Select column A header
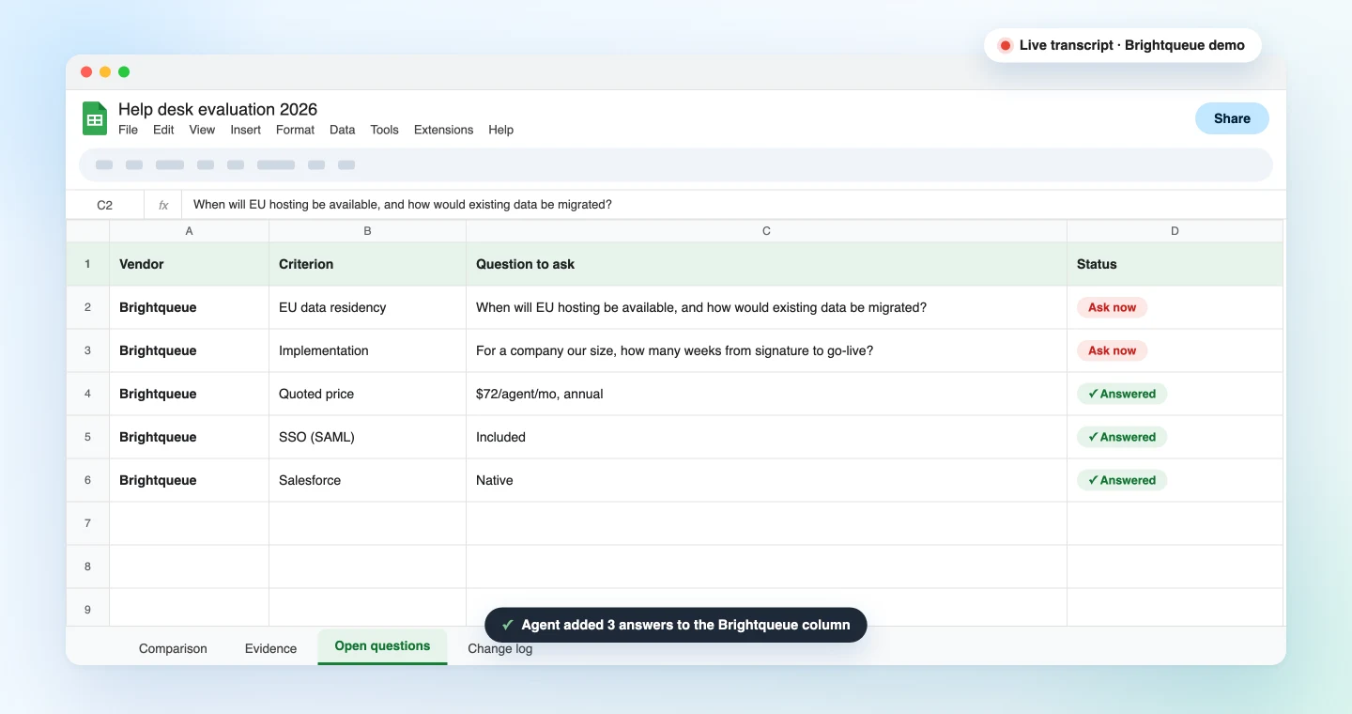This screenshot has height=714, width=1352. click(189, 231)
